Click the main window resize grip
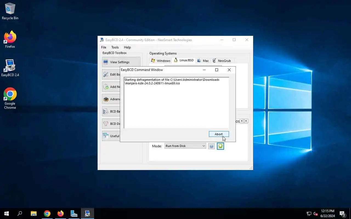 [251, 168]
